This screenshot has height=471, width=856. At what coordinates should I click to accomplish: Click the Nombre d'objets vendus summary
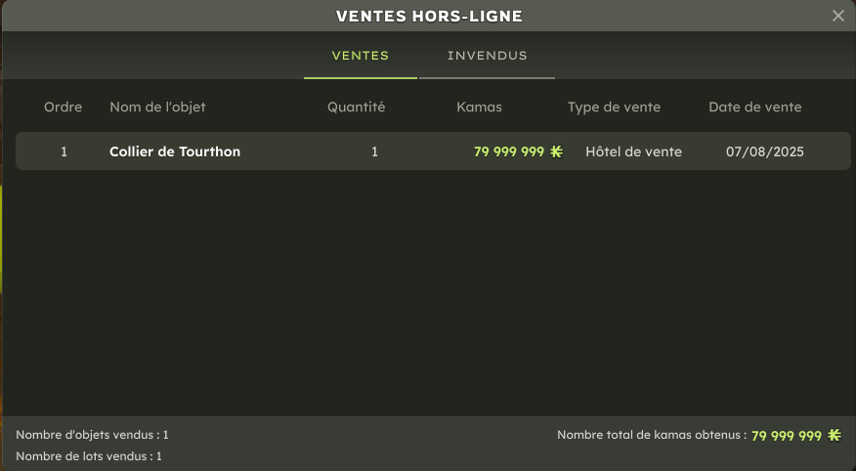click(x=92, y=435)
